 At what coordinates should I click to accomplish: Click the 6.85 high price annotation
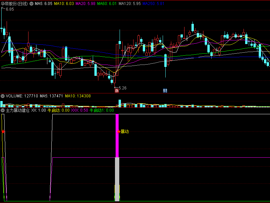pyautogui.click(x=10, y=9)
